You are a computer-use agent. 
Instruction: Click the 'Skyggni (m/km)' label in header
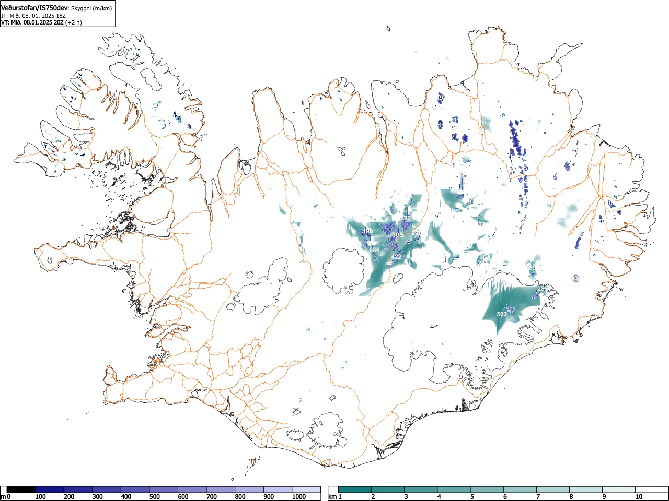[92, 8]
